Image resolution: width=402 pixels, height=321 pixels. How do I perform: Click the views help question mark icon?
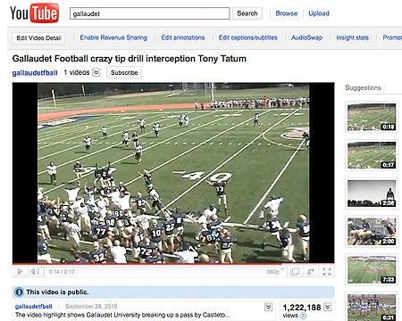(303, 316)
